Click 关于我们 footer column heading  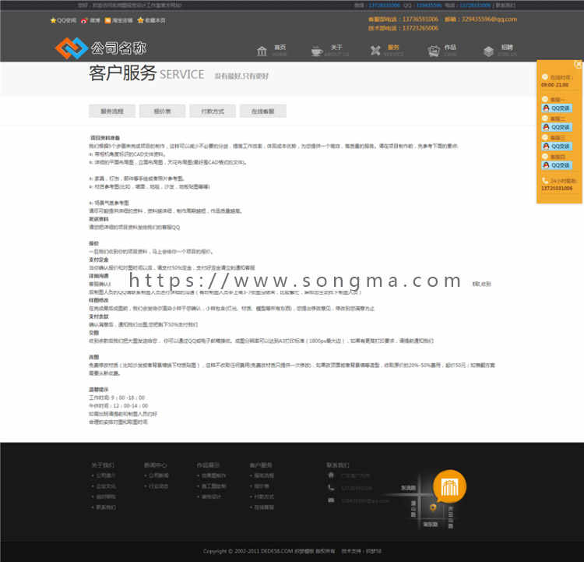pos(103,465)
